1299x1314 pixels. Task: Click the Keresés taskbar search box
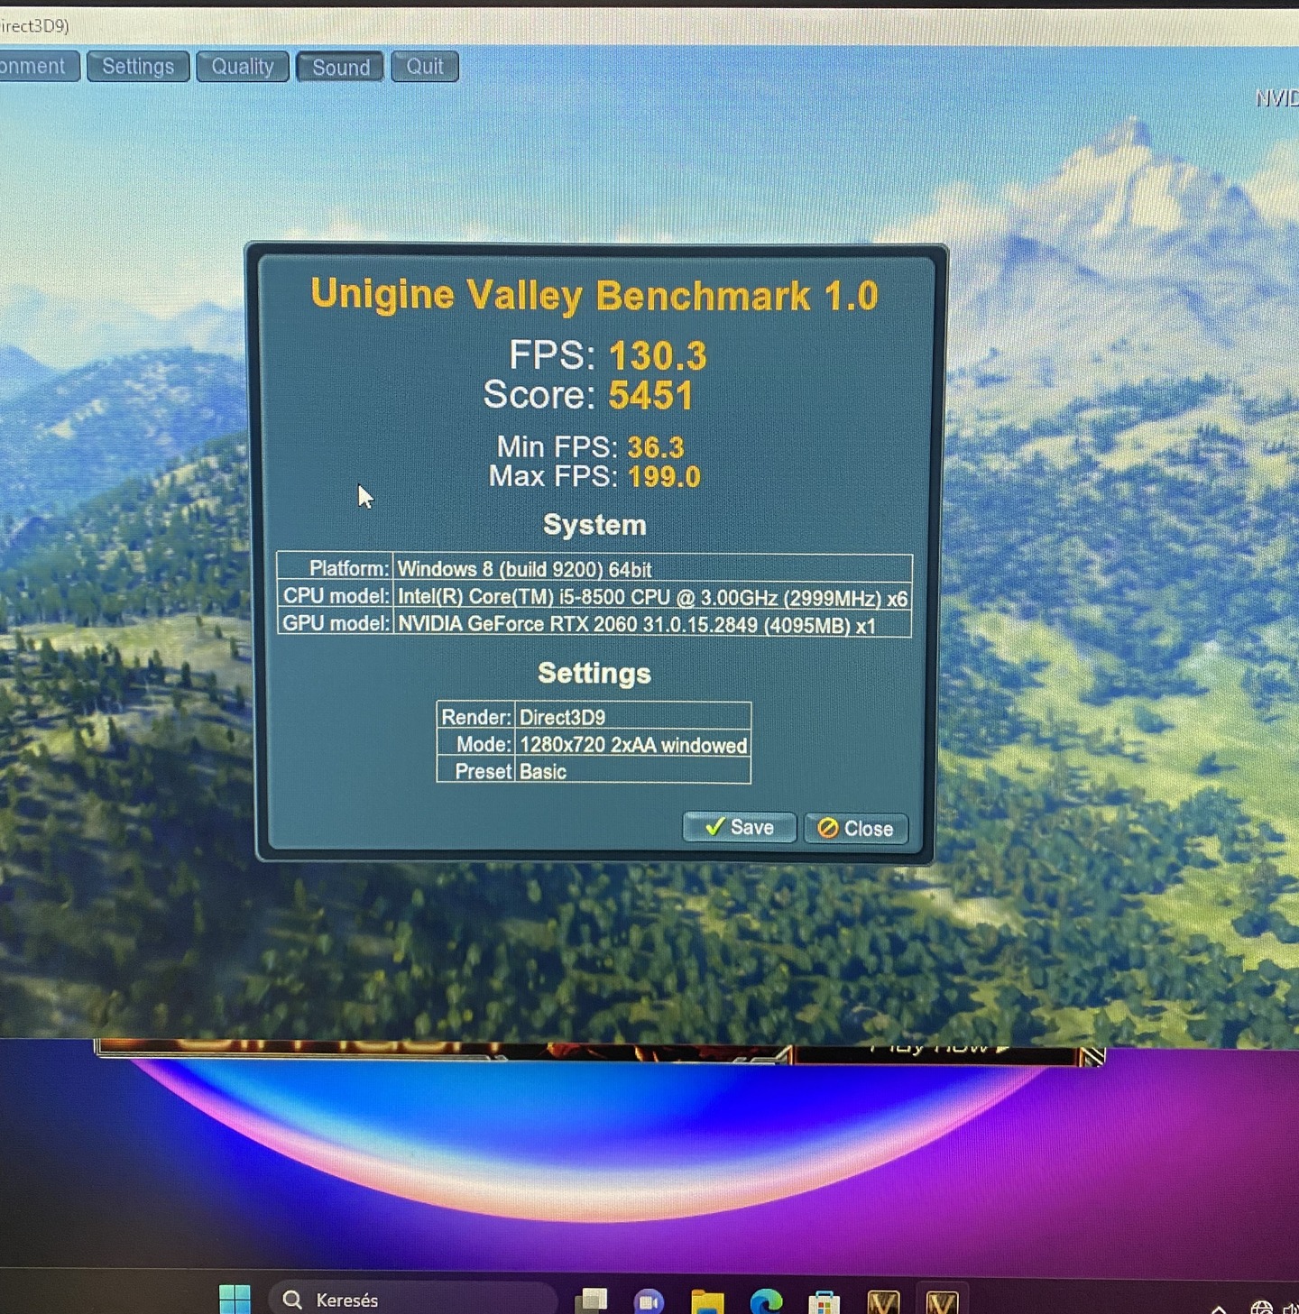[x=413, y=1300]
